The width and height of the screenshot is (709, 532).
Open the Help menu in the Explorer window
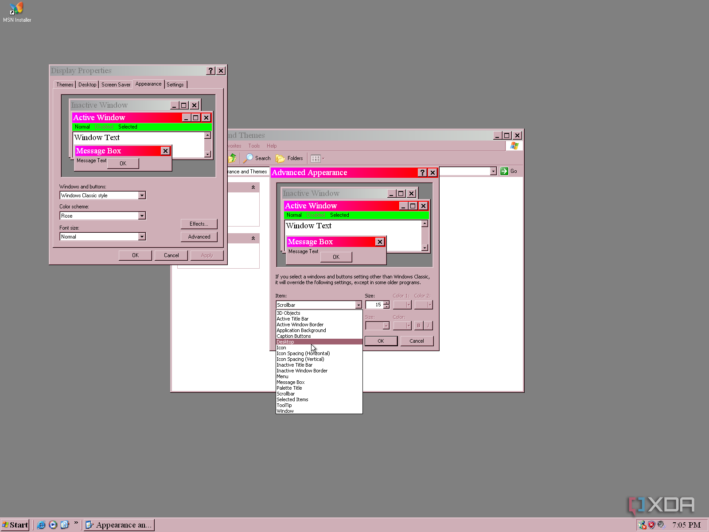272,146
